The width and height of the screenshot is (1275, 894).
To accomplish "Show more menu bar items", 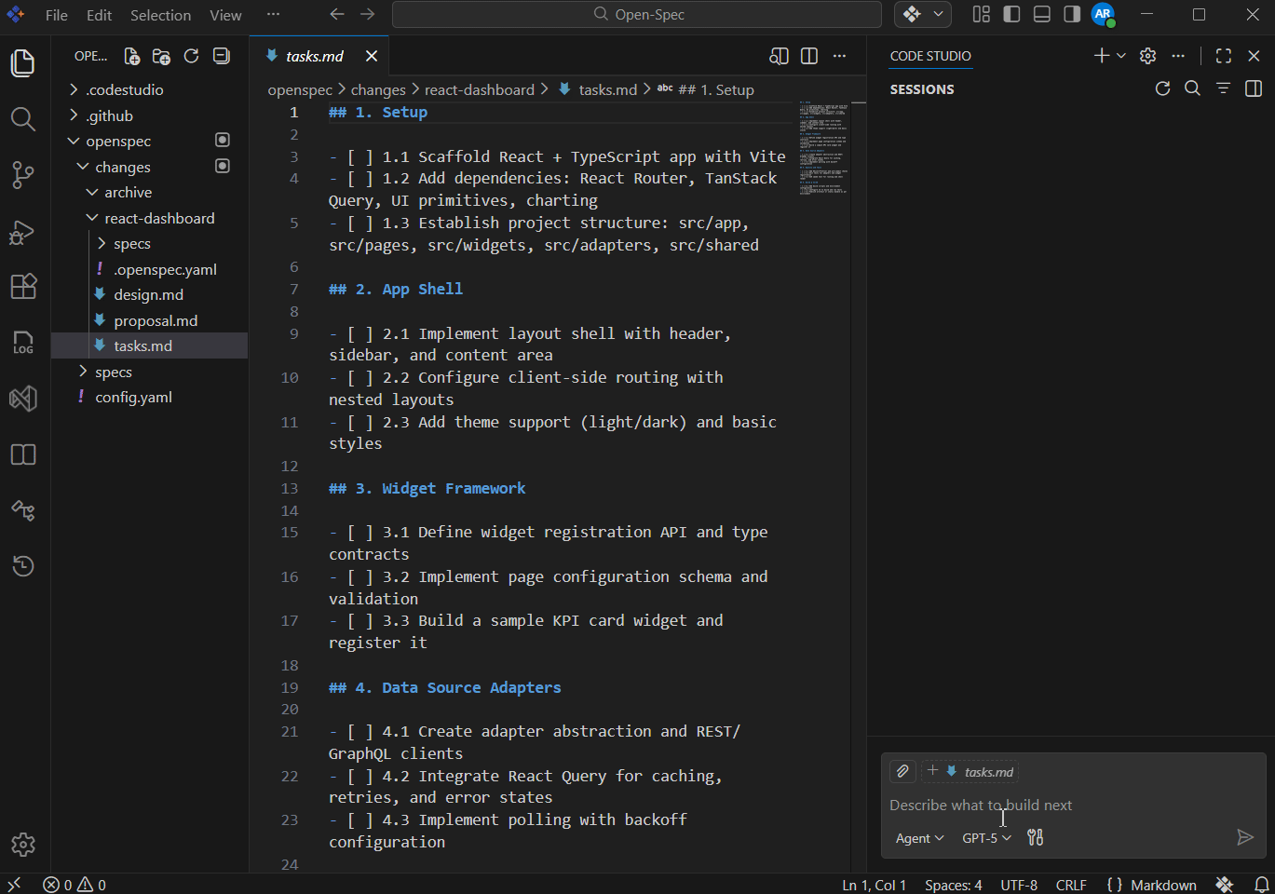I will point(273,15).
